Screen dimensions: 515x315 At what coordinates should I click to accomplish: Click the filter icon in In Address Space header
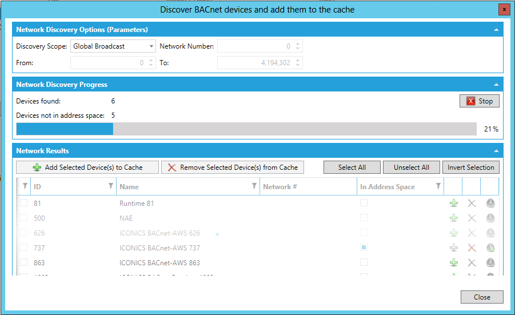438,186
